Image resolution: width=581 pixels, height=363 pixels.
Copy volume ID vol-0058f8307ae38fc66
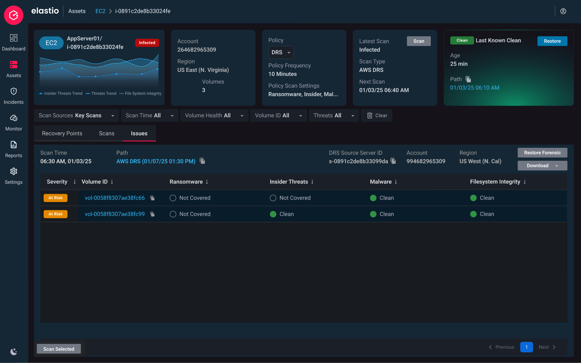tap(152, 198)
